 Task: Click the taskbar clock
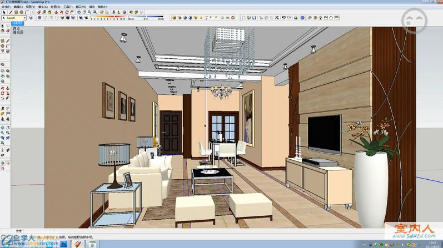(x=432, y=244)
